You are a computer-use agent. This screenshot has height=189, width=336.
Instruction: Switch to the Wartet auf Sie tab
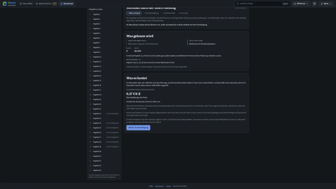point(46,4)
